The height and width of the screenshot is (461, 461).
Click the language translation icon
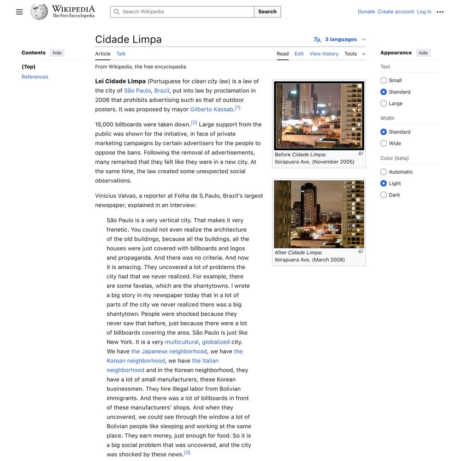317,39
